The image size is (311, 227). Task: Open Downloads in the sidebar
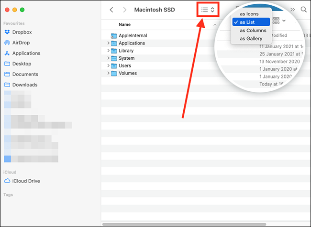[21, 85]
